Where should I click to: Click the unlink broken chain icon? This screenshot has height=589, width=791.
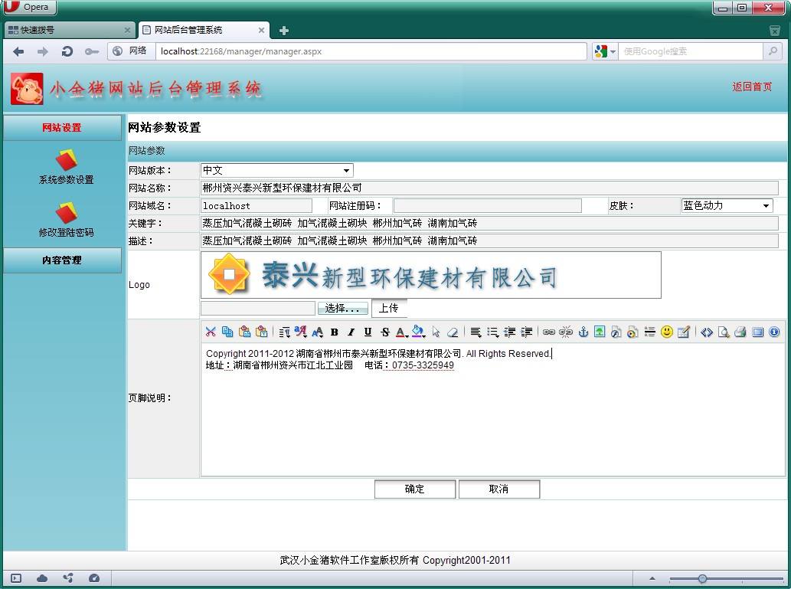(x=566, y=332)
